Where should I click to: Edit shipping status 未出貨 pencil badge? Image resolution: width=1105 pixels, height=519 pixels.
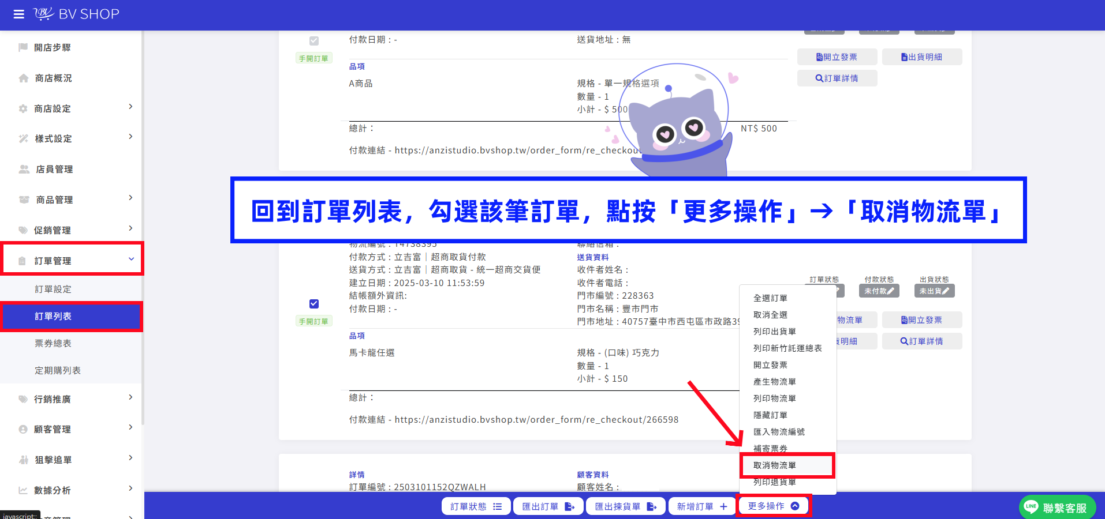click(934, 291)
